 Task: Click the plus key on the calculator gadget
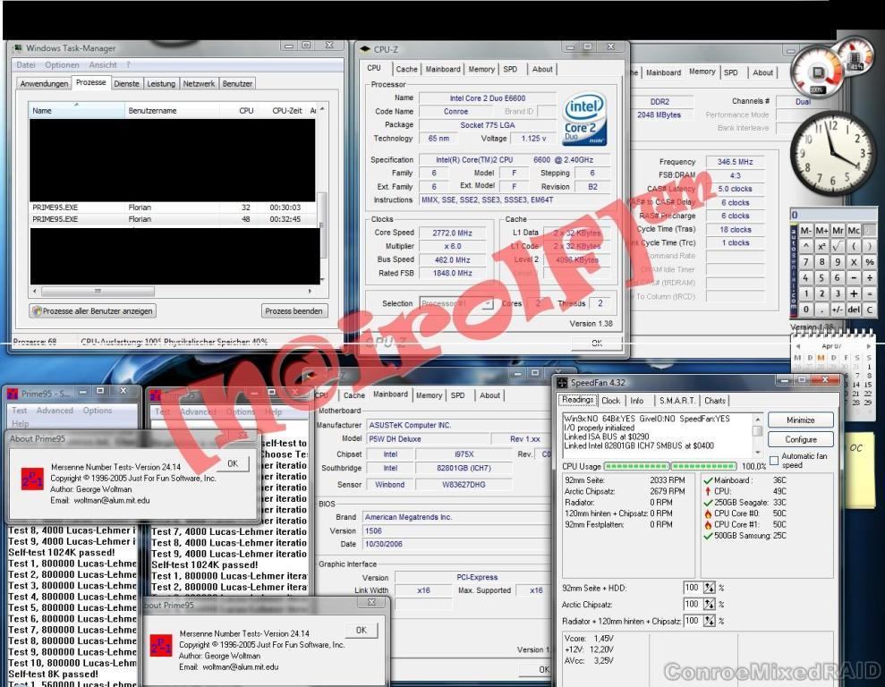point(854,293)
